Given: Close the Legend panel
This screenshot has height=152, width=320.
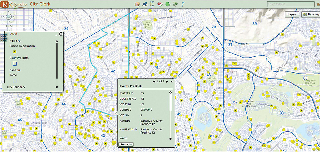Looking at the screenshot, I should 61,34.
